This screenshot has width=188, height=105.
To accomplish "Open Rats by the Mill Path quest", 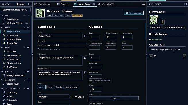I will coord(16,75).
